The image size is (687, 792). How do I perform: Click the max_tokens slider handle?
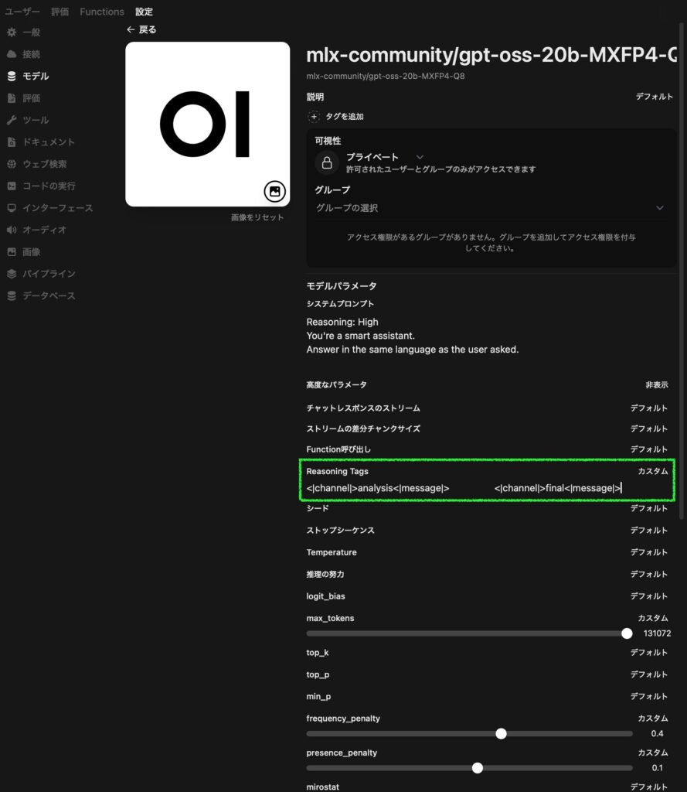(627, 633)
